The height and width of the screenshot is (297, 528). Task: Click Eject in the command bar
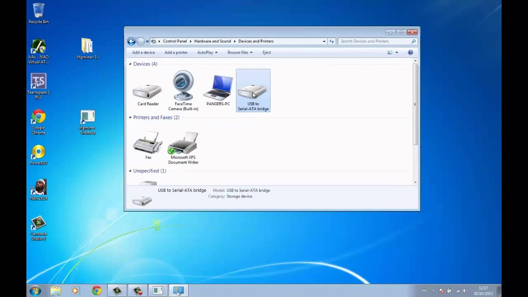coord(267,52)
